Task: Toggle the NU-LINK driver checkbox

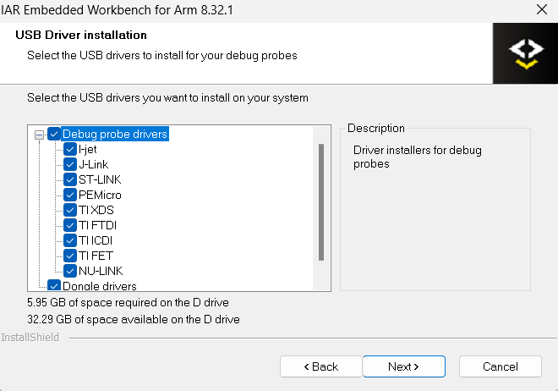Action: coord(70,271)
